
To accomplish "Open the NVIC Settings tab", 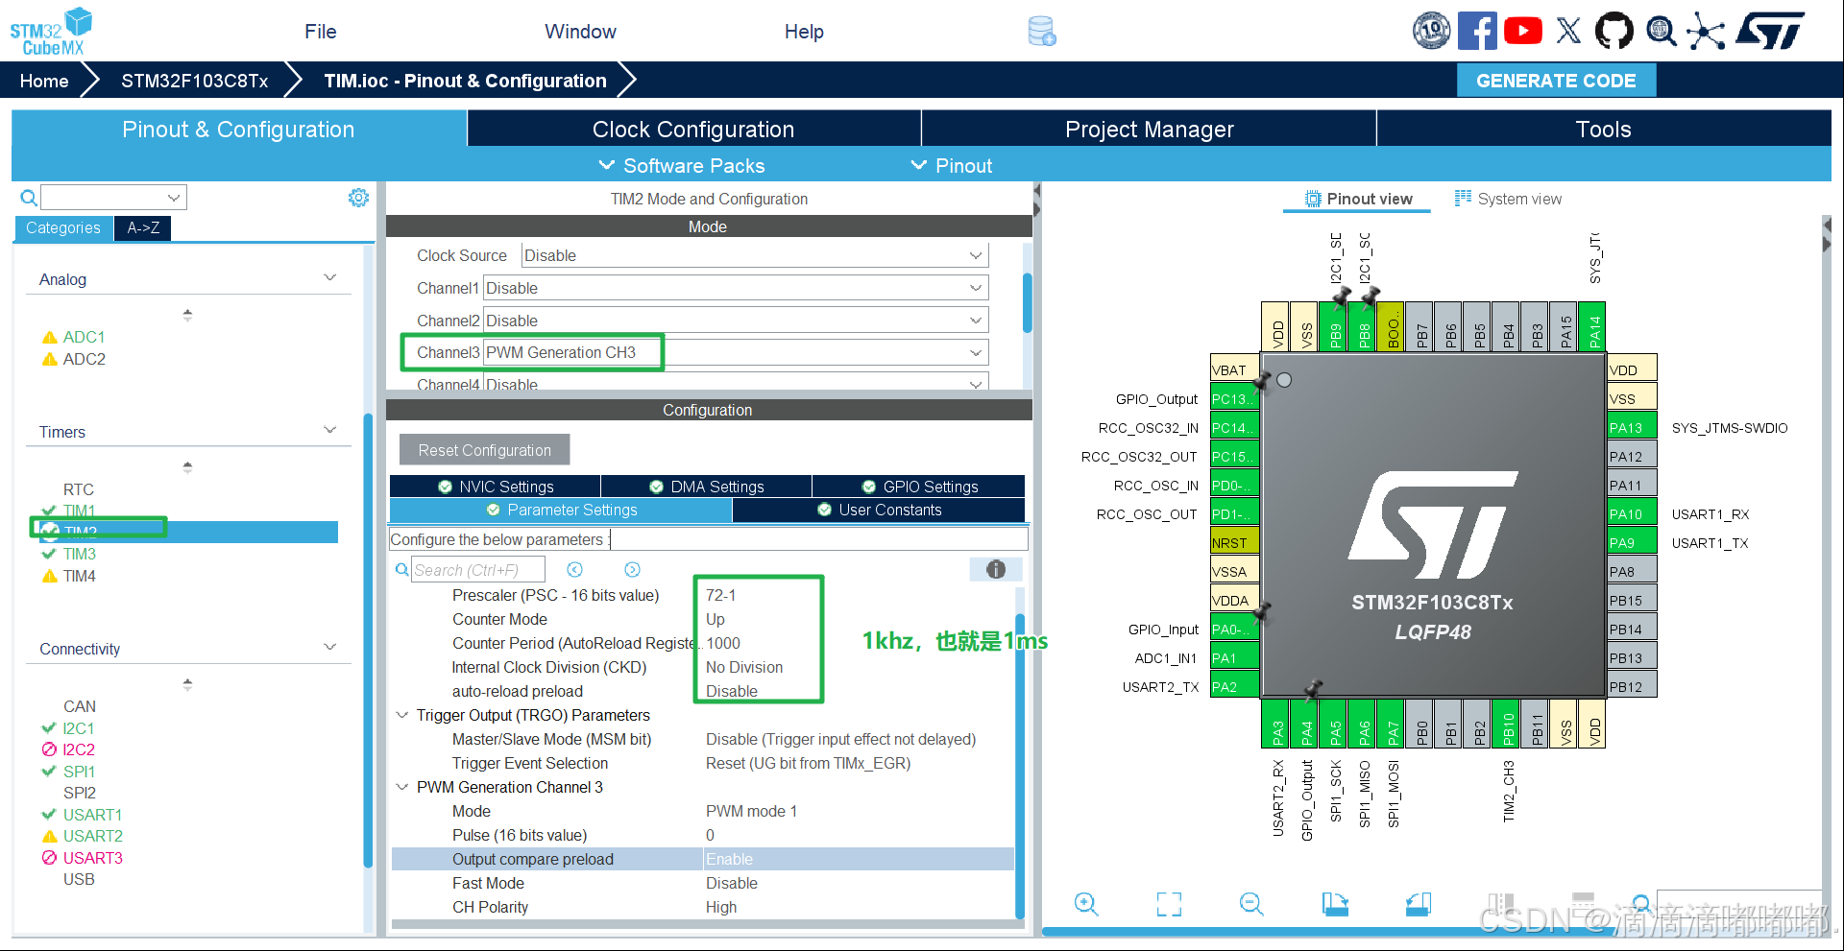I will 496,487.
